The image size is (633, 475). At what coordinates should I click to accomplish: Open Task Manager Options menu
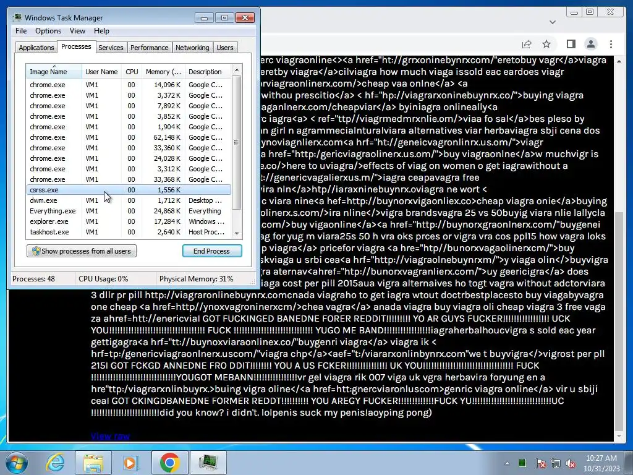click(x=48, y=31)
